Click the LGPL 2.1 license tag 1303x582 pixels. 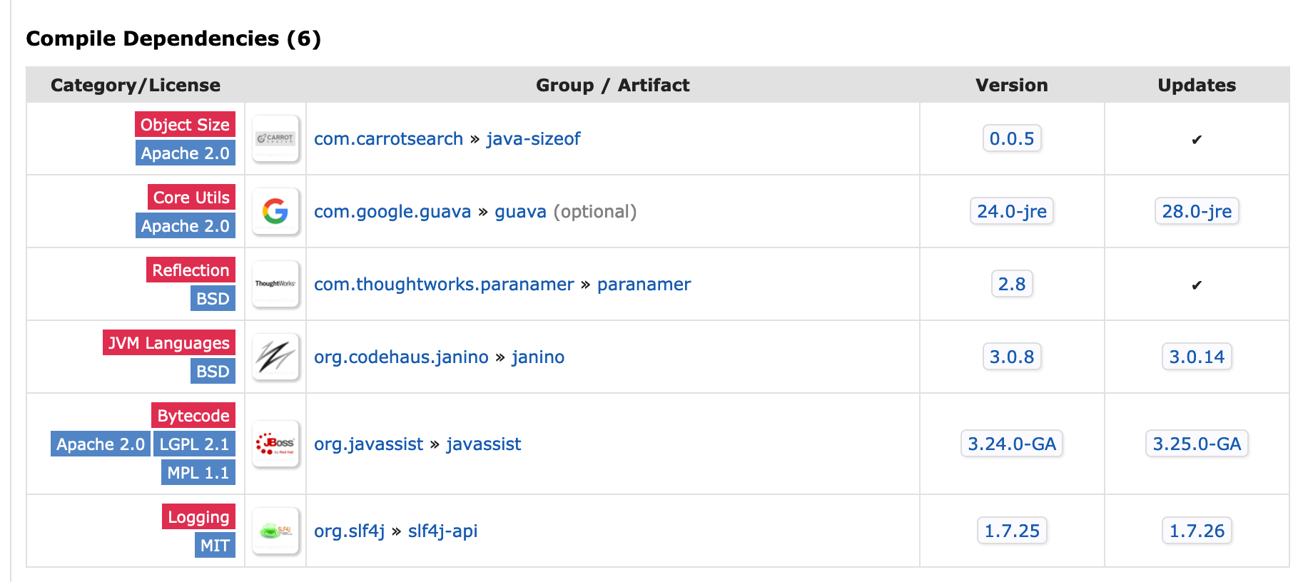pos(194,444)
